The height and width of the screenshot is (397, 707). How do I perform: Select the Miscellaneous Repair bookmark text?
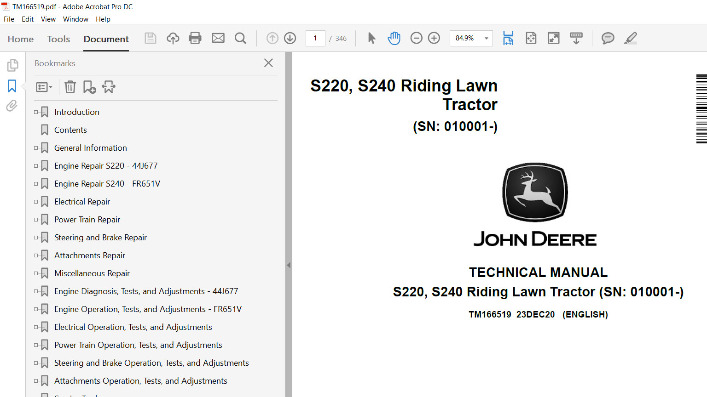click(92, 273)
